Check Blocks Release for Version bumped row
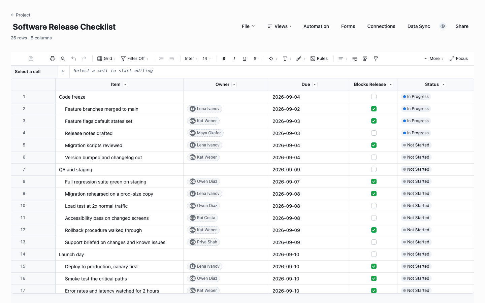 pos(374,157)
